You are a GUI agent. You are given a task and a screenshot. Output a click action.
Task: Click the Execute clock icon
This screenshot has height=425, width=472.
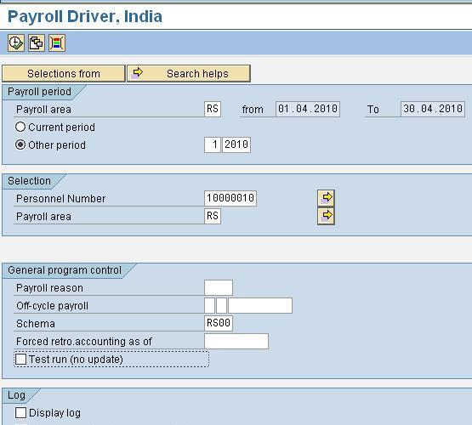pyautogui.click(x=16, y=43)
